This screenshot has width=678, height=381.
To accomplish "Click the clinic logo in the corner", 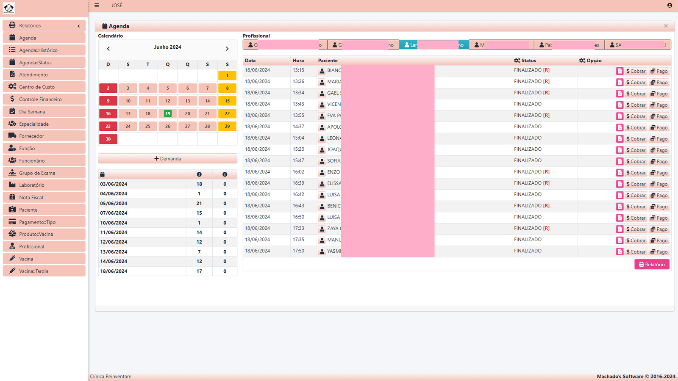I will [9, 8].
